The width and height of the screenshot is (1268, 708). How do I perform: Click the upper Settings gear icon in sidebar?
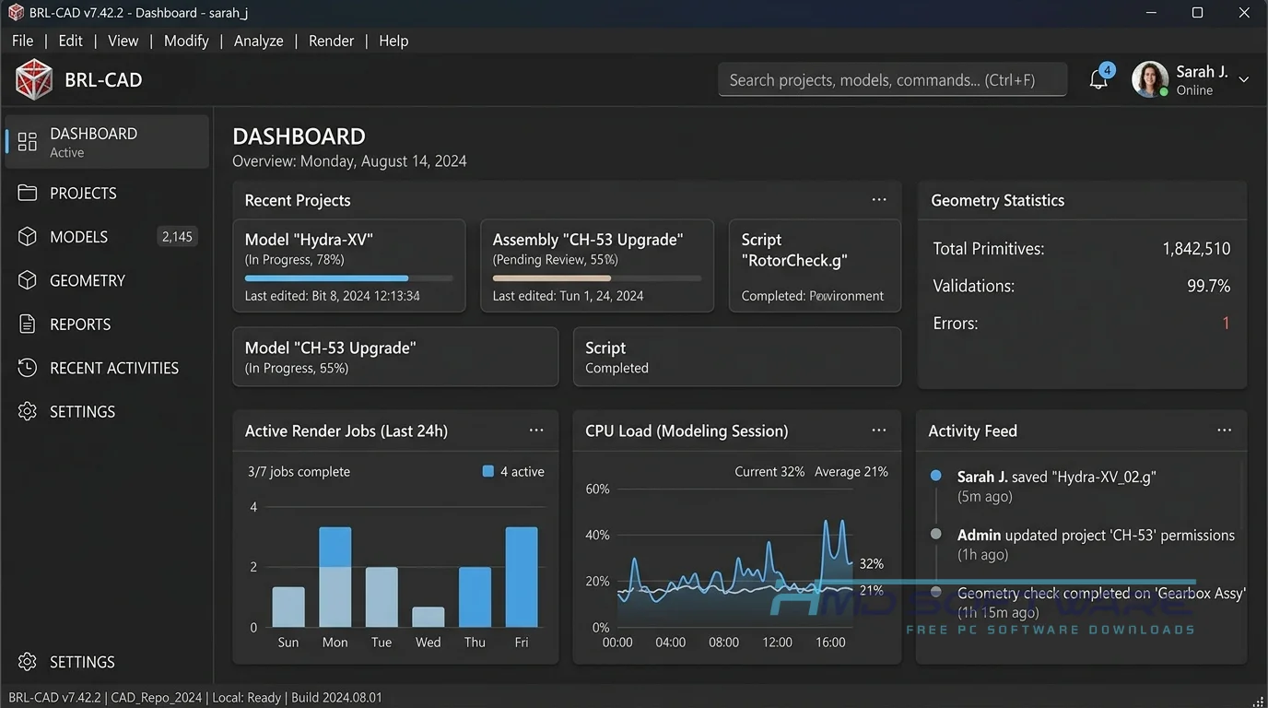(28, 411)
